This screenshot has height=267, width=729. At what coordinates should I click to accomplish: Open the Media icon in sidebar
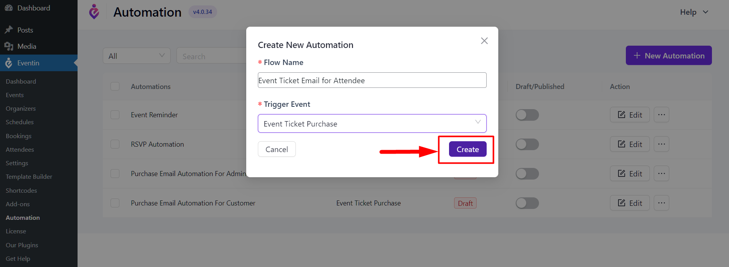[x=9, y=46]
